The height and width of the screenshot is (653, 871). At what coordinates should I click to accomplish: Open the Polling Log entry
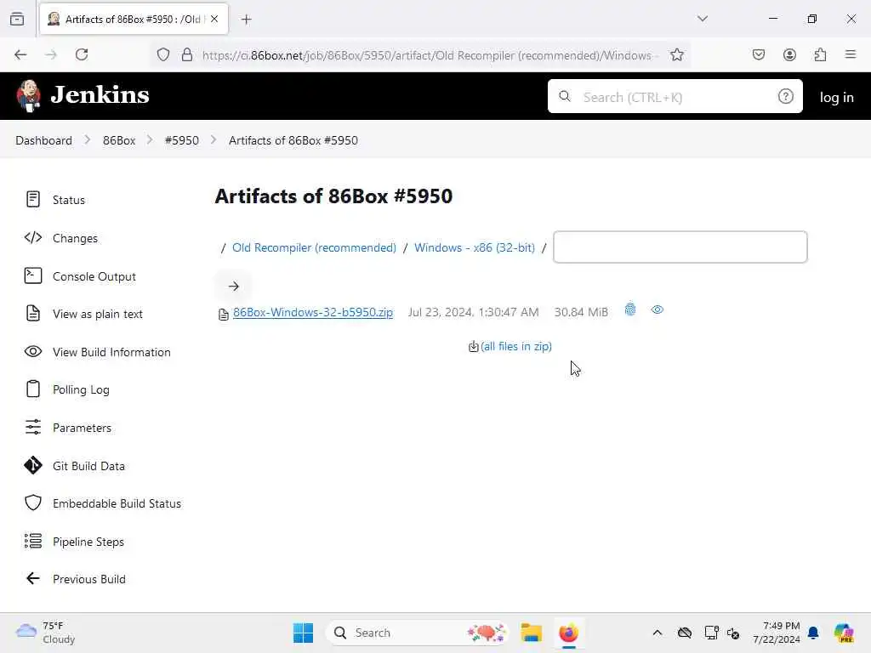point(67,389)
